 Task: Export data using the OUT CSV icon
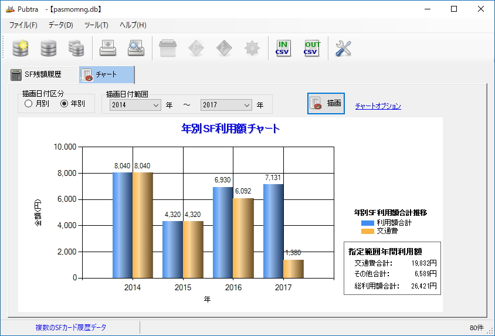click(x=312, y=48)
